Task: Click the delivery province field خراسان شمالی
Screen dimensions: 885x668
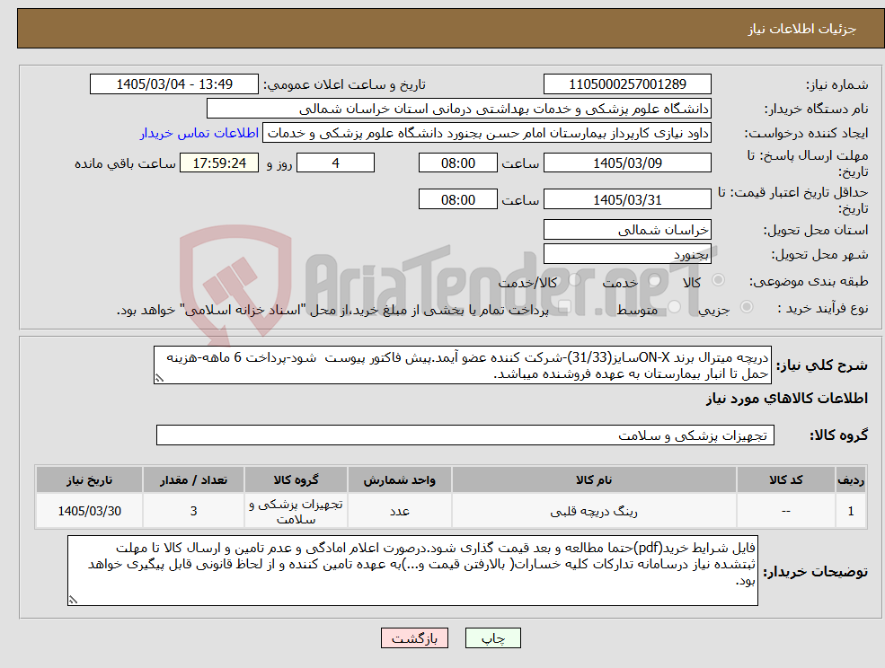Action: 627,230
